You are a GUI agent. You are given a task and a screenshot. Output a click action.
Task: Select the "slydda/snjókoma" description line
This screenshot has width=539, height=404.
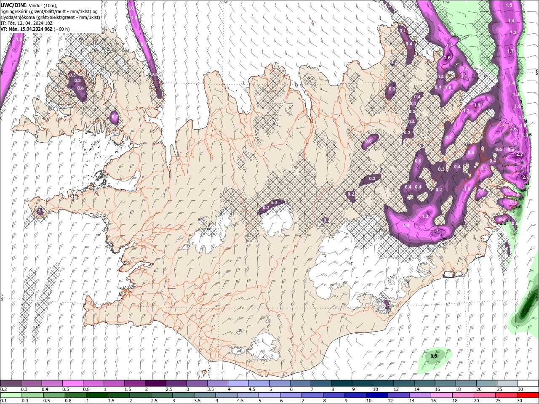50,17
